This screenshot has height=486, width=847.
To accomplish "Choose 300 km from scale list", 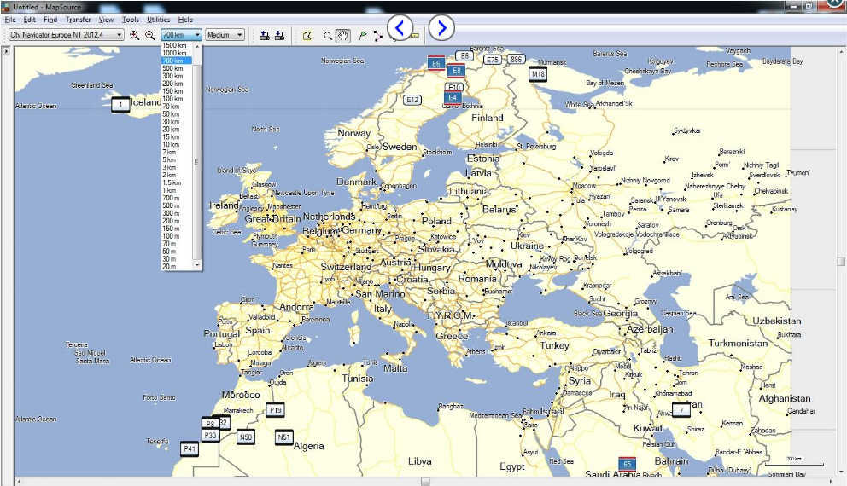I will pyautogui.click(x=177, y=76).
